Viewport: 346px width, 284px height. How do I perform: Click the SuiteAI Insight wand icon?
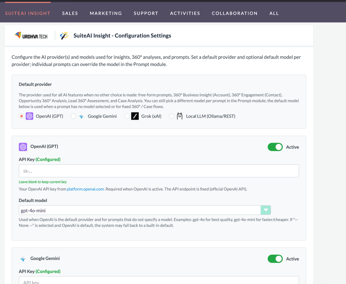click(x=64, y=36)
